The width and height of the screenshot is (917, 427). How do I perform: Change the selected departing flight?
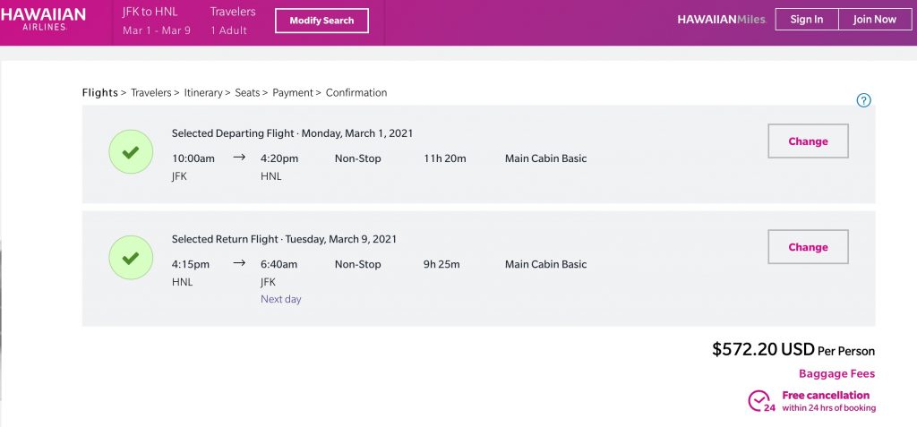(x=808, y=141)
